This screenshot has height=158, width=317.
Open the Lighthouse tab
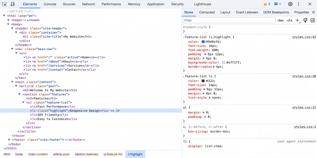[x=203, y=4]
